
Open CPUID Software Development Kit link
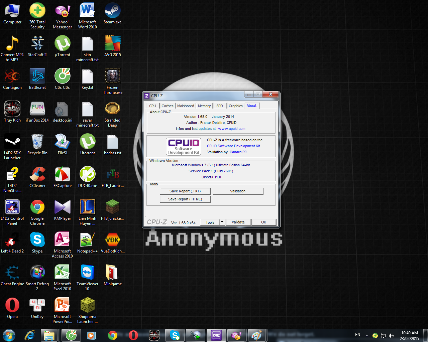click(233, 146)
